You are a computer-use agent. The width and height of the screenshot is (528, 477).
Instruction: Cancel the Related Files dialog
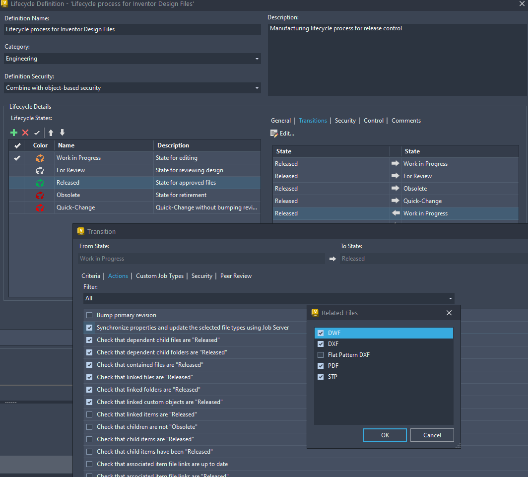click(432, 435)
